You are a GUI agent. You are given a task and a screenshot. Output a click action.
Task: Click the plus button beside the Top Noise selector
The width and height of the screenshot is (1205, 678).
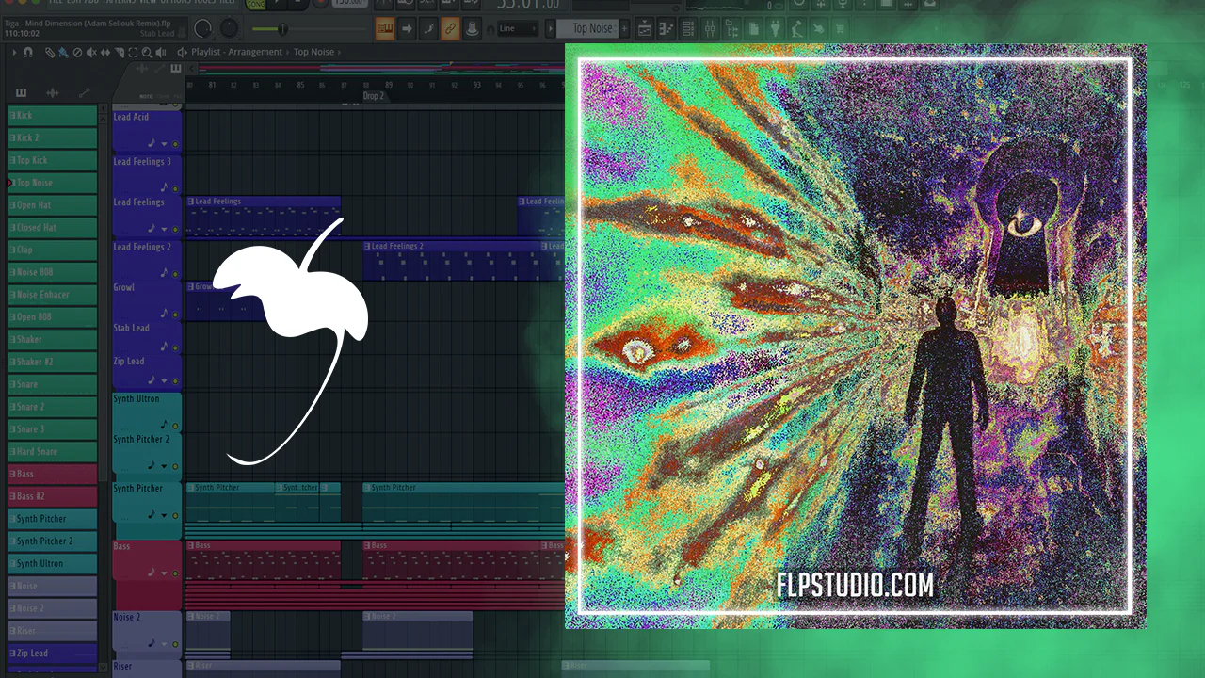coord(622,28)
